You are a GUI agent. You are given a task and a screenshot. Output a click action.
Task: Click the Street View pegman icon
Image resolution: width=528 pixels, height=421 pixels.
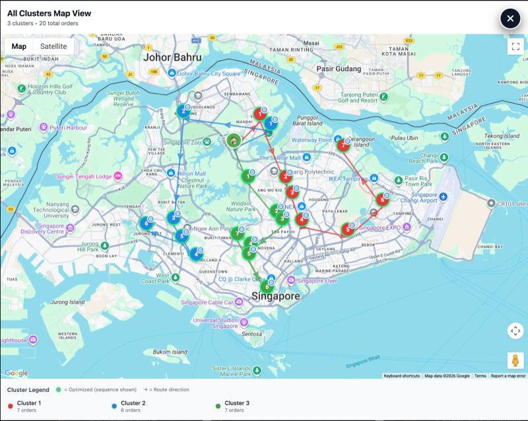515,361
